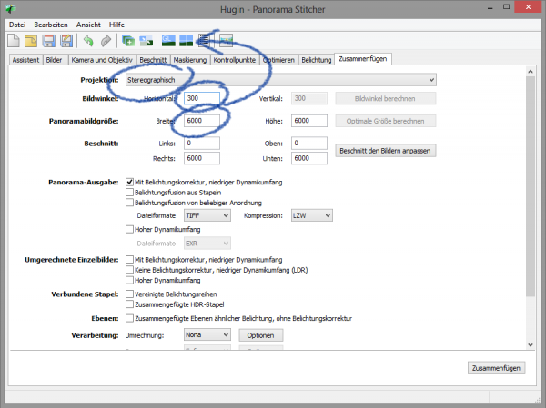The width and height of the screenshot is (546, 408).
Task: Switch to Kamera und Objektiv tab
Action: click(102, 60)
